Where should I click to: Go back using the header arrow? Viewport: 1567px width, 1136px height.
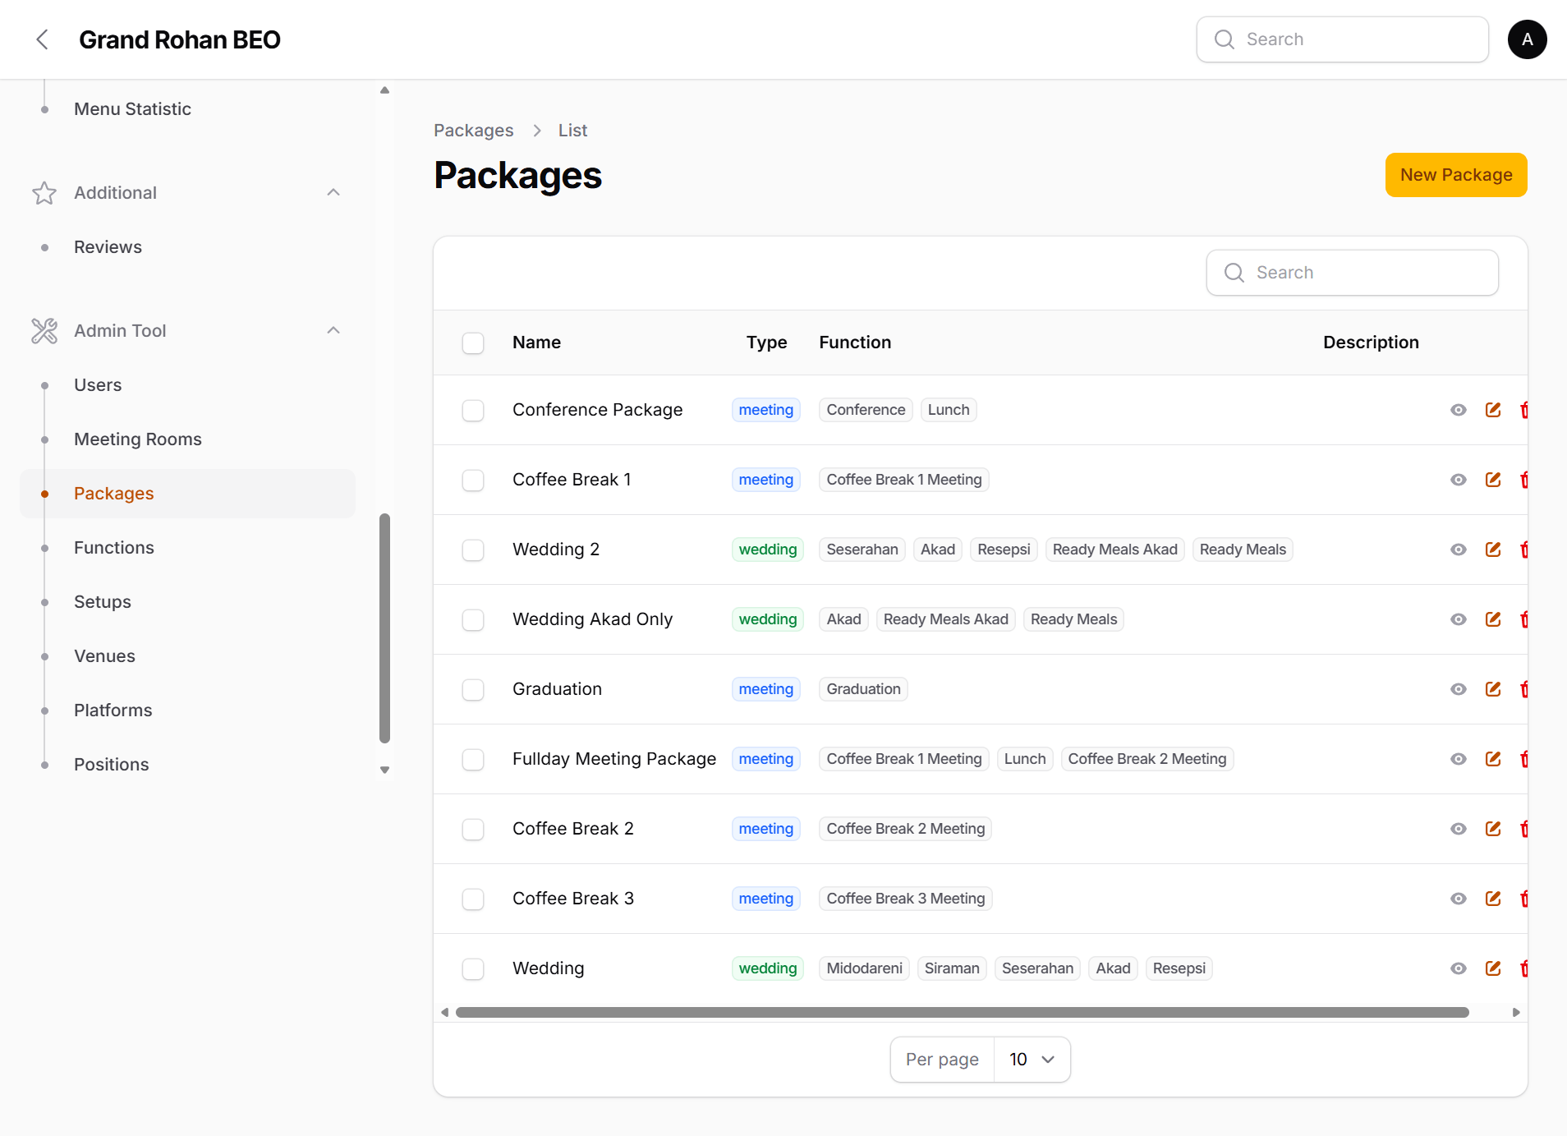point(43,39)
